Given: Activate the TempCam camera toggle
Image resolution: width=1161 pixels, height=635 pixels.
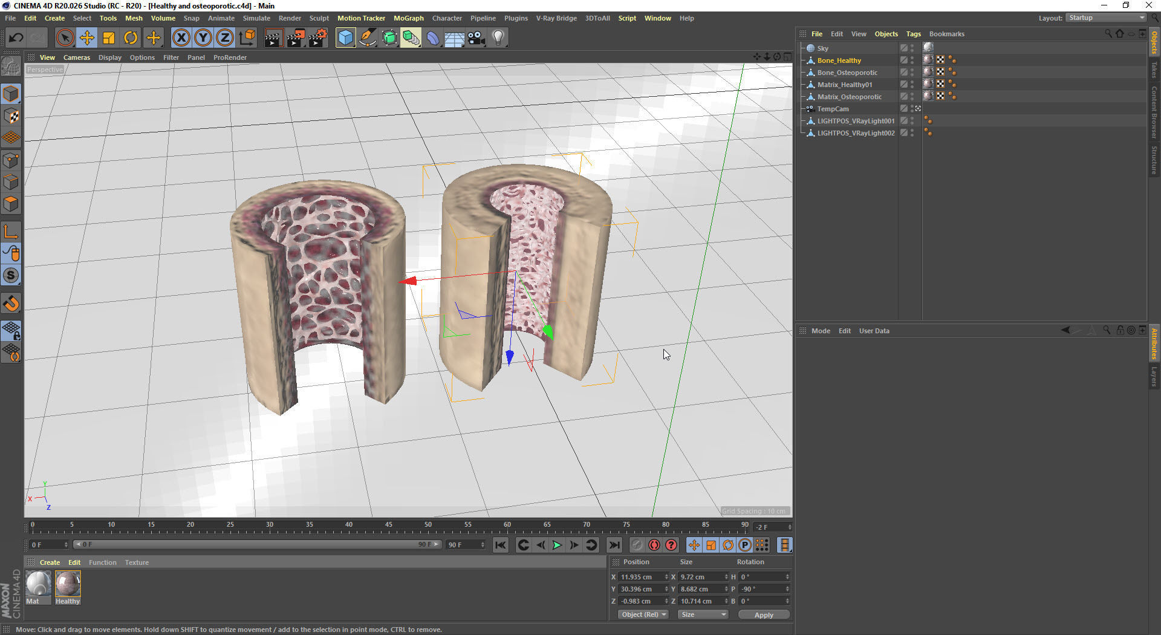Looking at the screenshot, I should 918,108.
